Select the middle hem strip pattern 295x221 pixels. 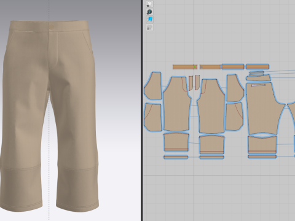(211, 157)
